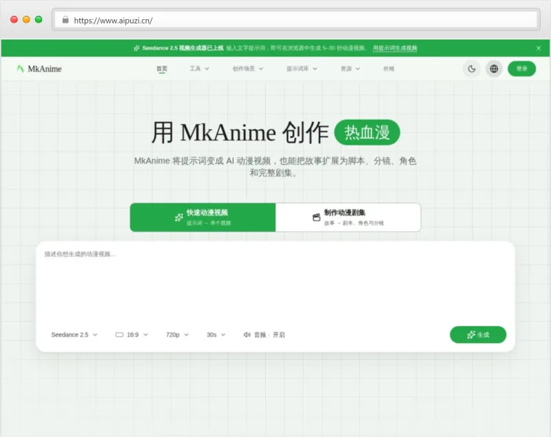The height and width of the screenshot is (437, 551).
Task: Expand the 资源 menu
Action: pos(351,69)
